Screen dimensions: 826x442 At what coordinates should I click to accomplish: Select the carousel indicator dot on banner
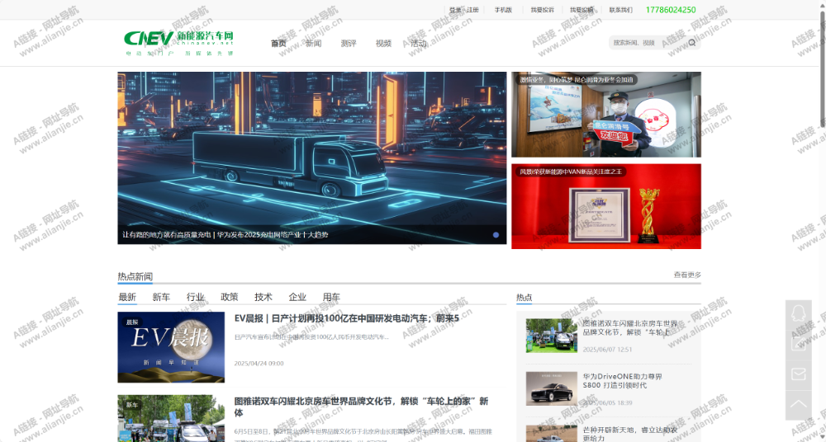click(496, 235)
